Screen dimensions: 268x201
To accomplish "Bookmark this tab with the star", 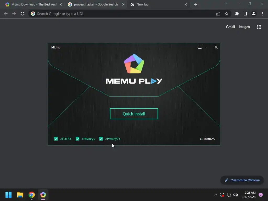I will click(227, 14).
